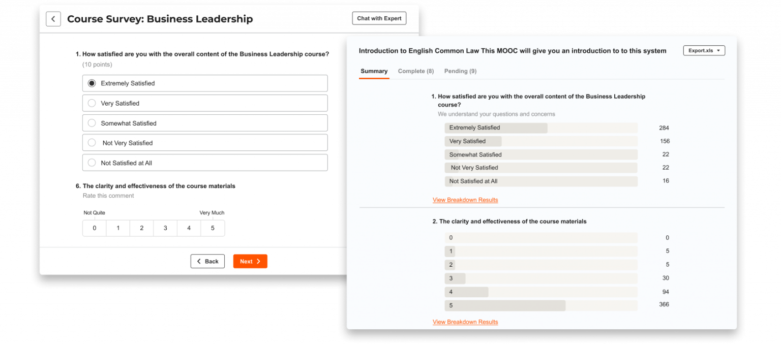
Task: Rate the course materials a 5
Action: coord(213,228)
